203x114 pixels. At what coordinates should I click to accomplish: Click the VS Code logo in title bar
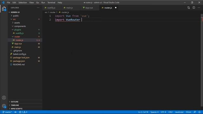point(3,3)
